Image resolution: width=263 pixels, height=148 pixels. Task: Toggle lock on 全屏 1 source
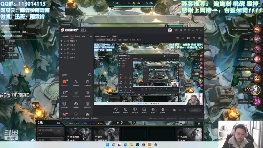(65, 57)
